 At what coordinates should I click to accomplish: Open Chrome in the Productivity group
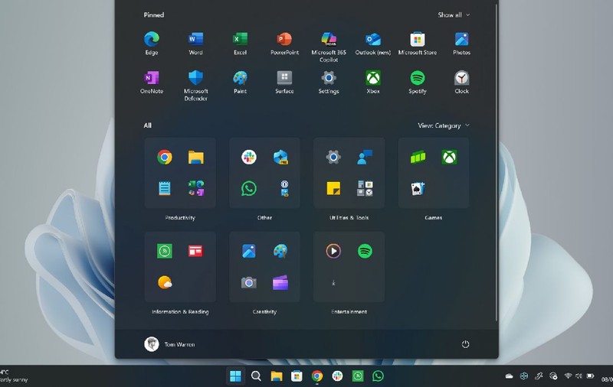pos(165,157)
